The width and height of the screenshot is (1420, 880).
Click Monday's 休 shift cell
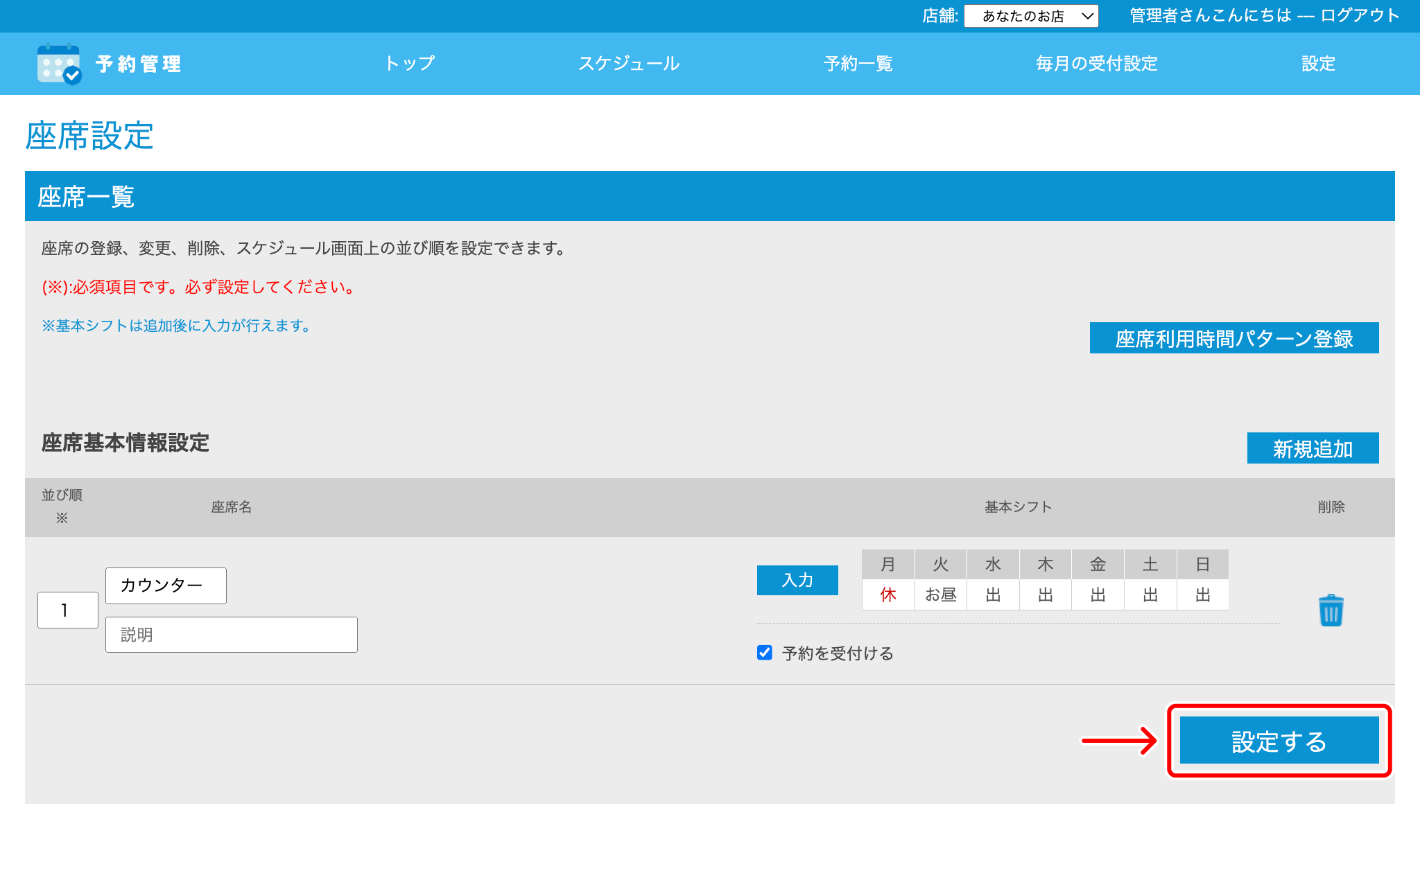(x=888, y=595)
